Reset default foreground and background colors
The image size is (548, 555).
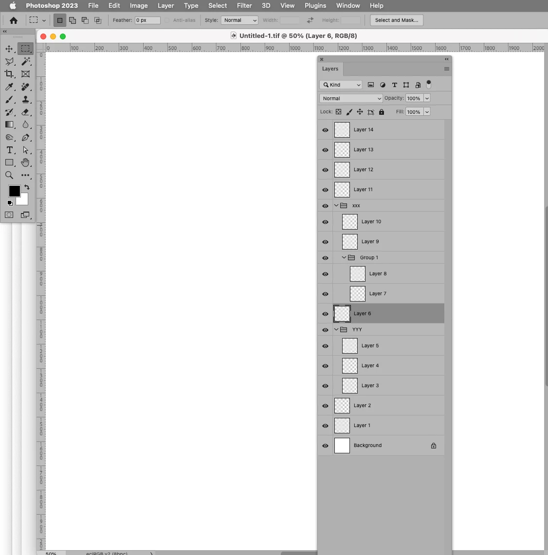tap(10, 203)
